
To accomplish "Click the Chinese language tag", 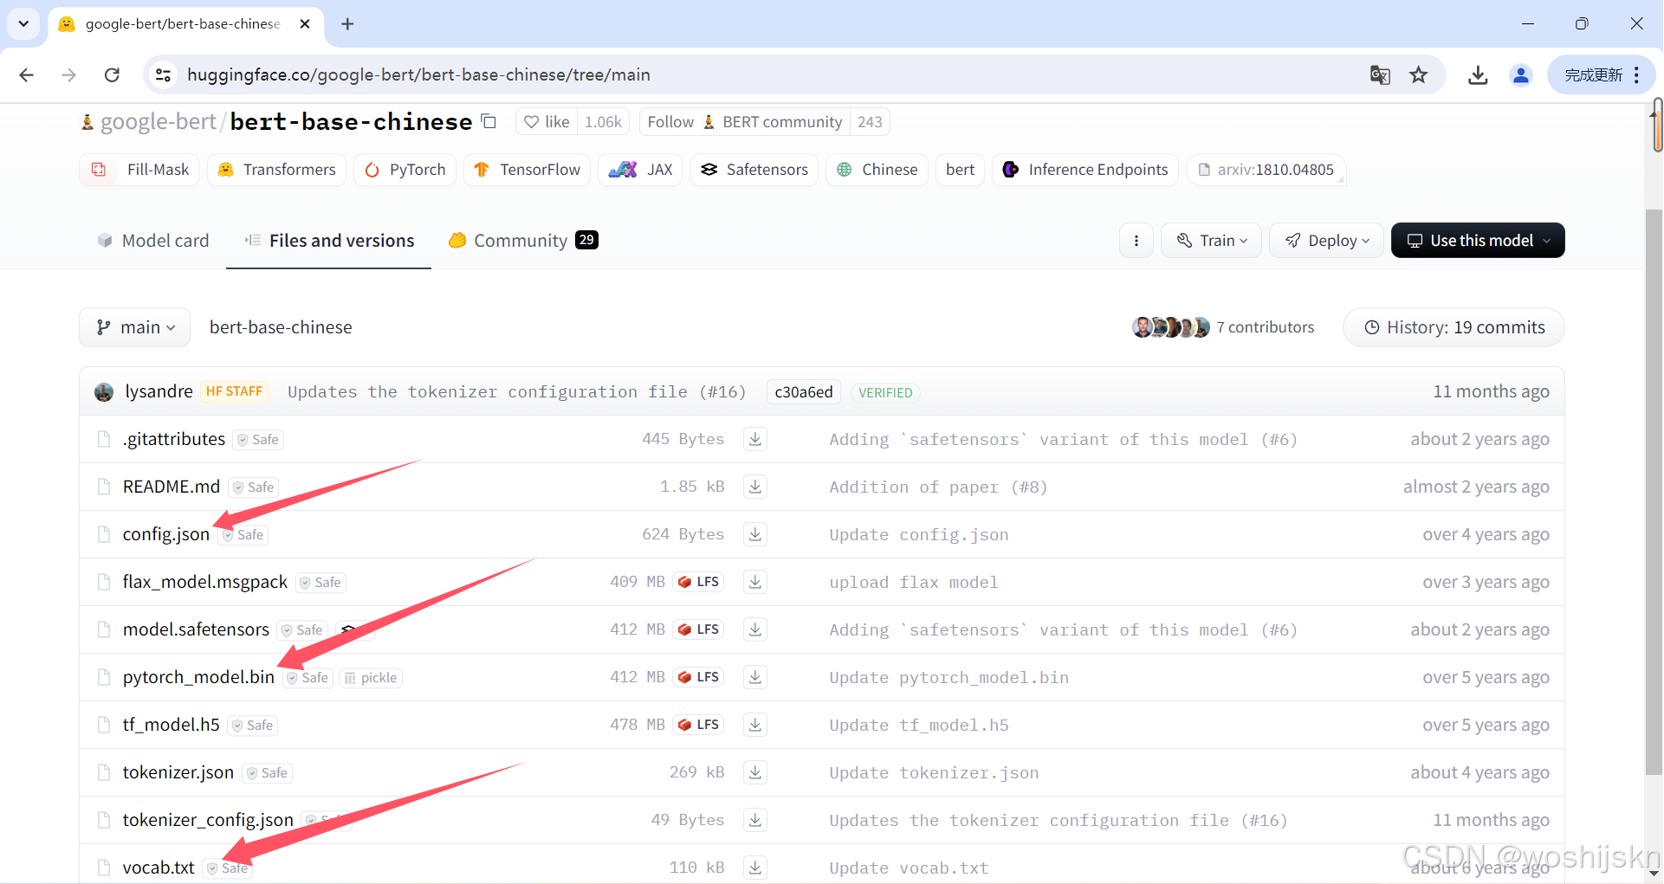I will 877,170.
